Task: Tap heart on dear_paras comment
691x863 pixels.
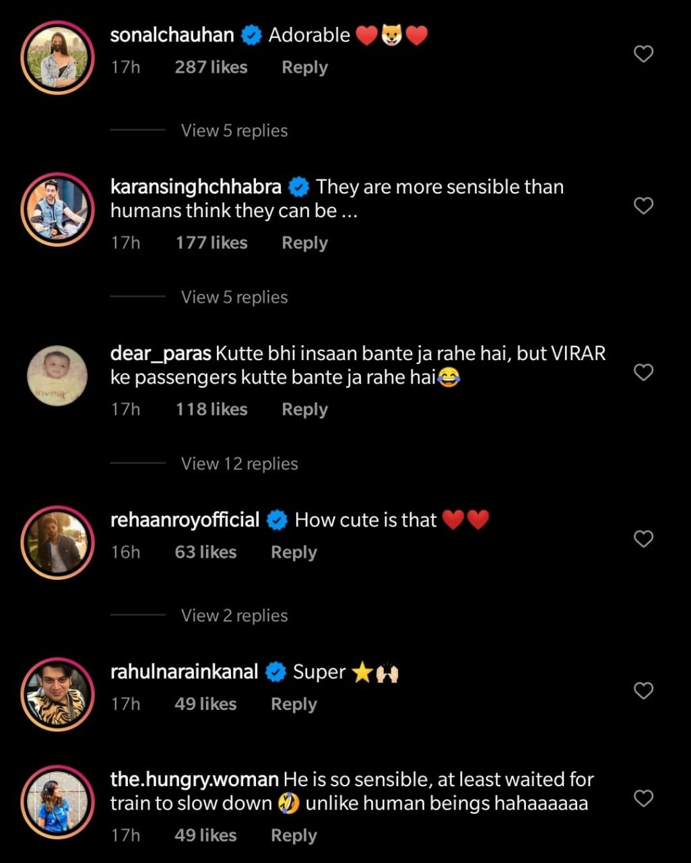Action: (644, 372)
